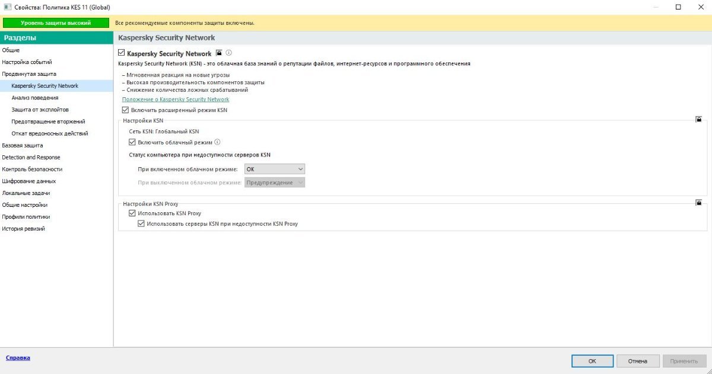This screenshot has height=374, width=712.
Task: Toggle Включить облачный режим checkbox
Action: 132,142
